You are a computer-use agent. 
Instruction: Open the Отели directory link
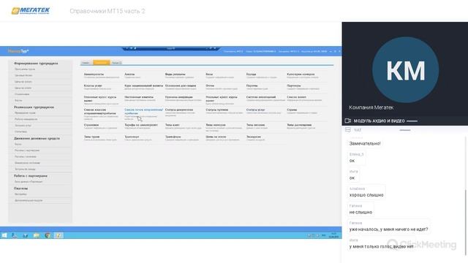[x=210, y=86]
